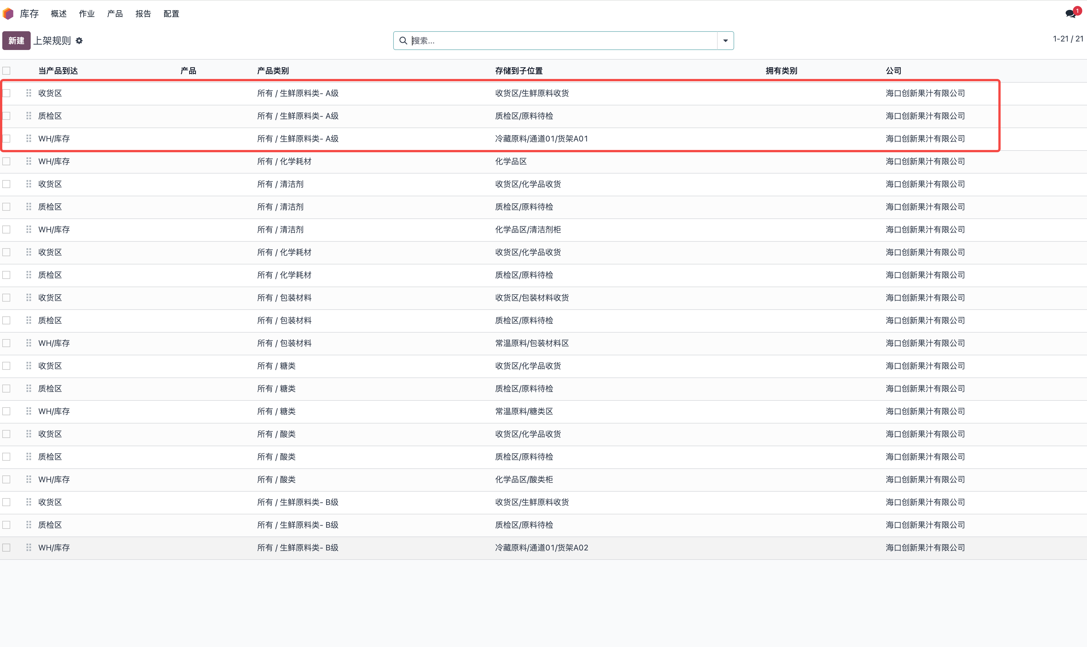Screen dimensions: 1087x647
Task: Open cell 化学品区/清洁剂柜
Action: pos(528,229)
